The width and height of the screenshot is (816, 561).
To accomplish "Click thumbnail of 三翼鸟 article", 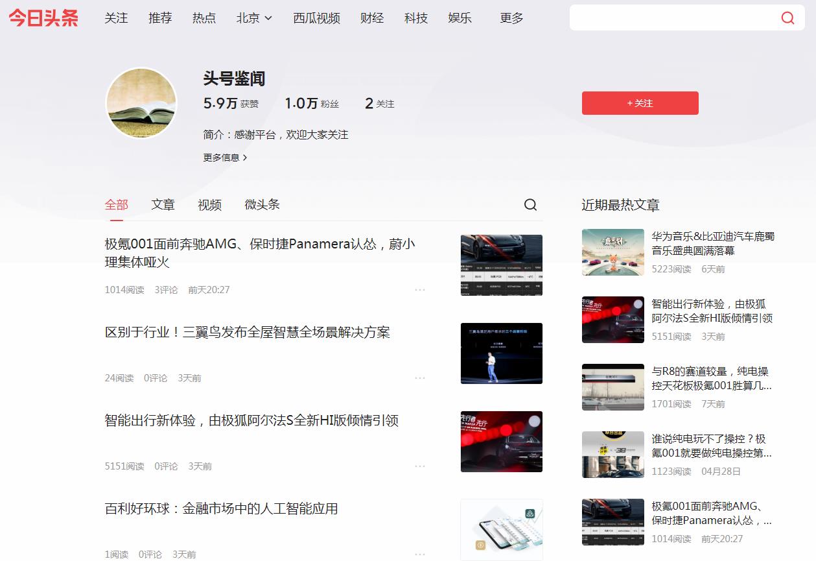I will (x=502, y=353).
